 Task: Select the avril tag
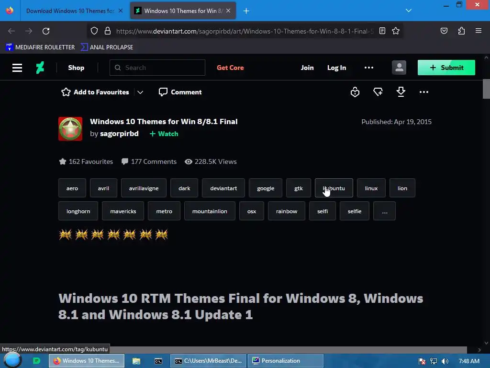point(103,188)
